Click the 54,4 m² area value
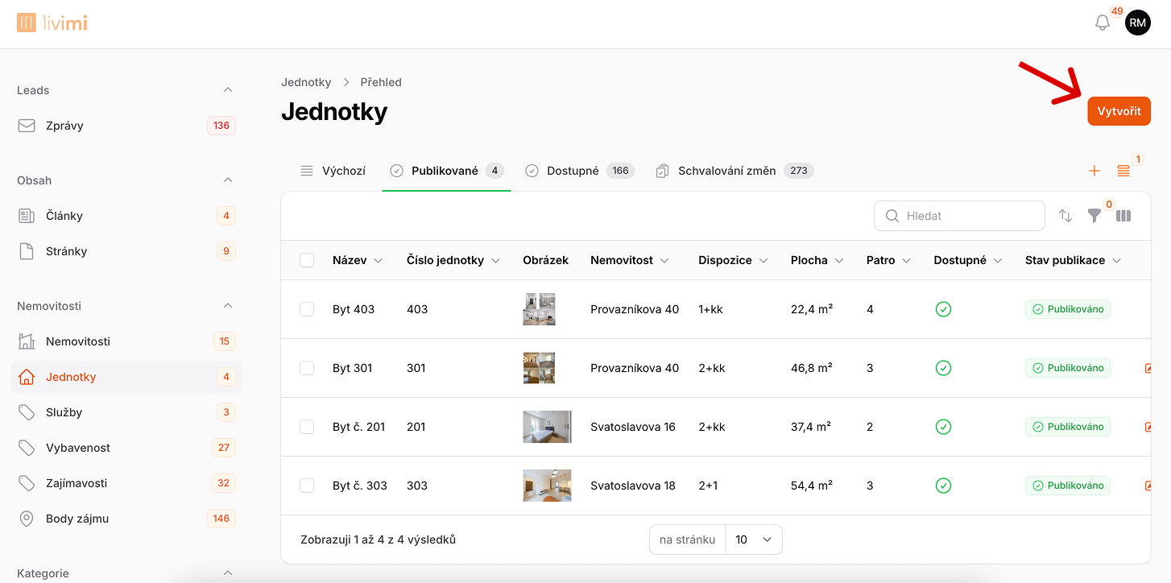The width and height of the screenshot is (1171, 583). pos(812,486)
